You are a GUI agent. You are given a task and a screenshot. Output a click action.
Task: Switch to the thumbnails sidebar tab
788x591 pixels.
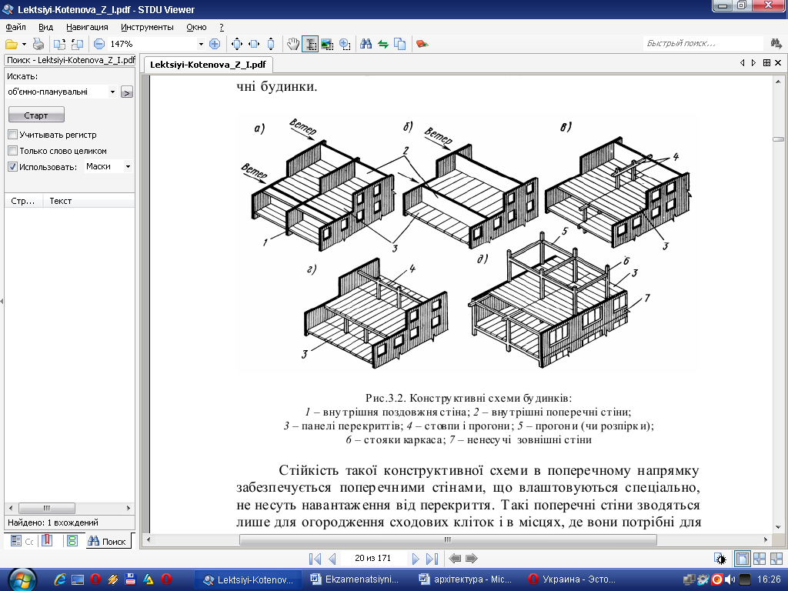[x=72, y=541]
